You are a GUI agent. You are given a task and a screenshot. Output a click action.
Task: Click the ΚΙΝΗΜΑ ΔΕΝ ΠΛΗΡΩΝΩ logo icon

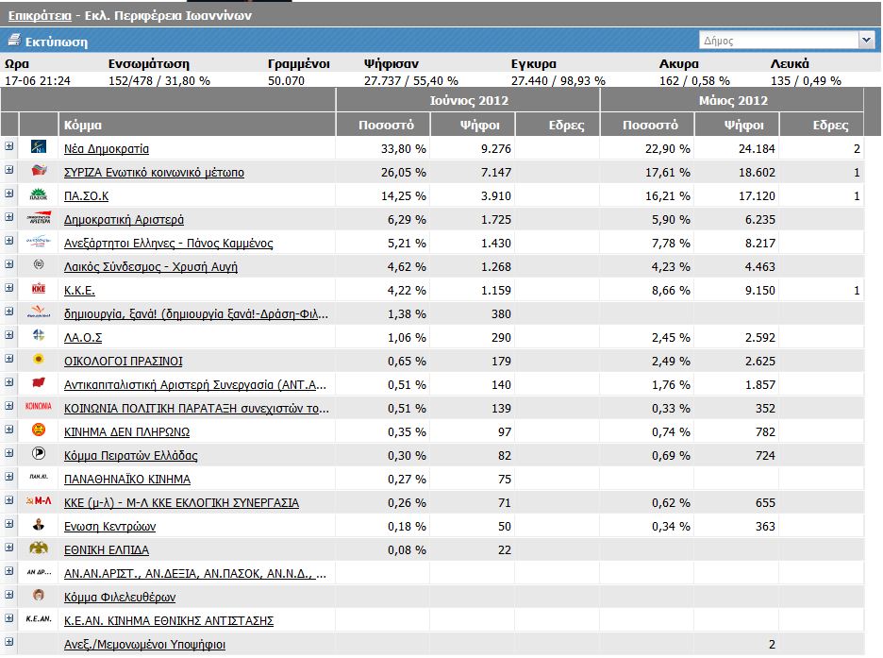(39, 430)
